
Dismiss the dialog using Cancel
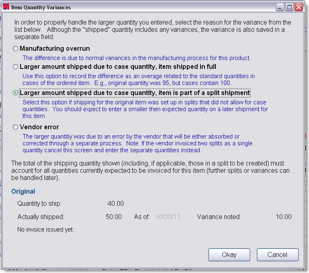pyautogui.click(x=278, y=255)
